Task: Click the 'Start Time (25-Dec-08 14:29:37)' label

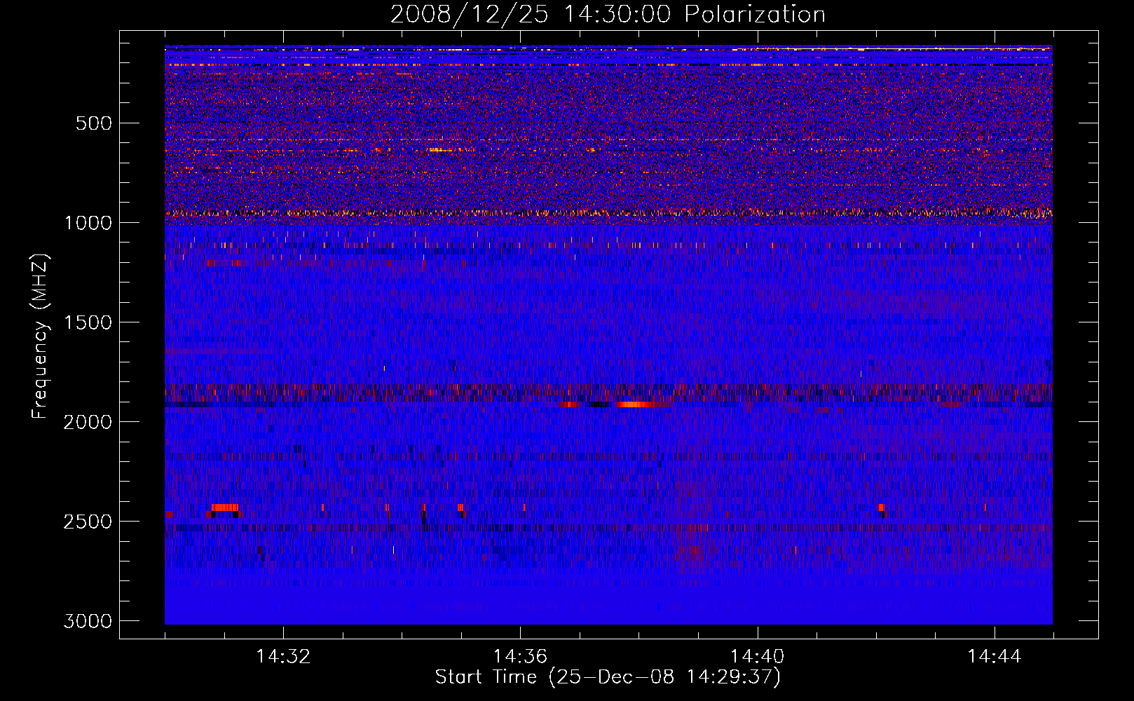Action: coord(608,677)
